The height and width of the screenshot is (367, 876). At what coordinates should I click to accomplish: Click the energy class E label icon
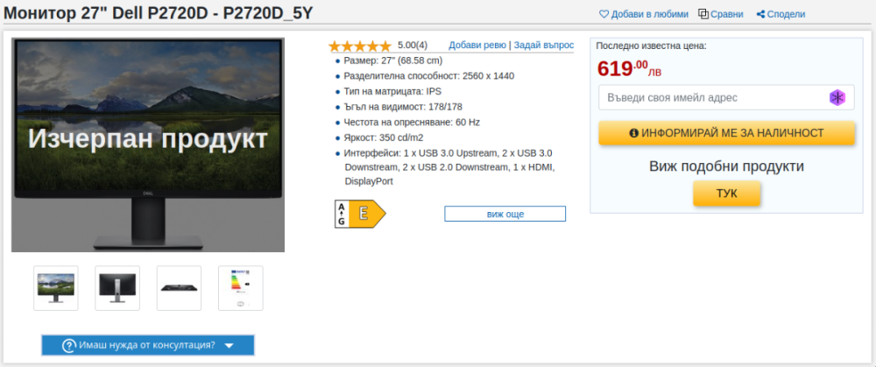(x=360, y=214)
